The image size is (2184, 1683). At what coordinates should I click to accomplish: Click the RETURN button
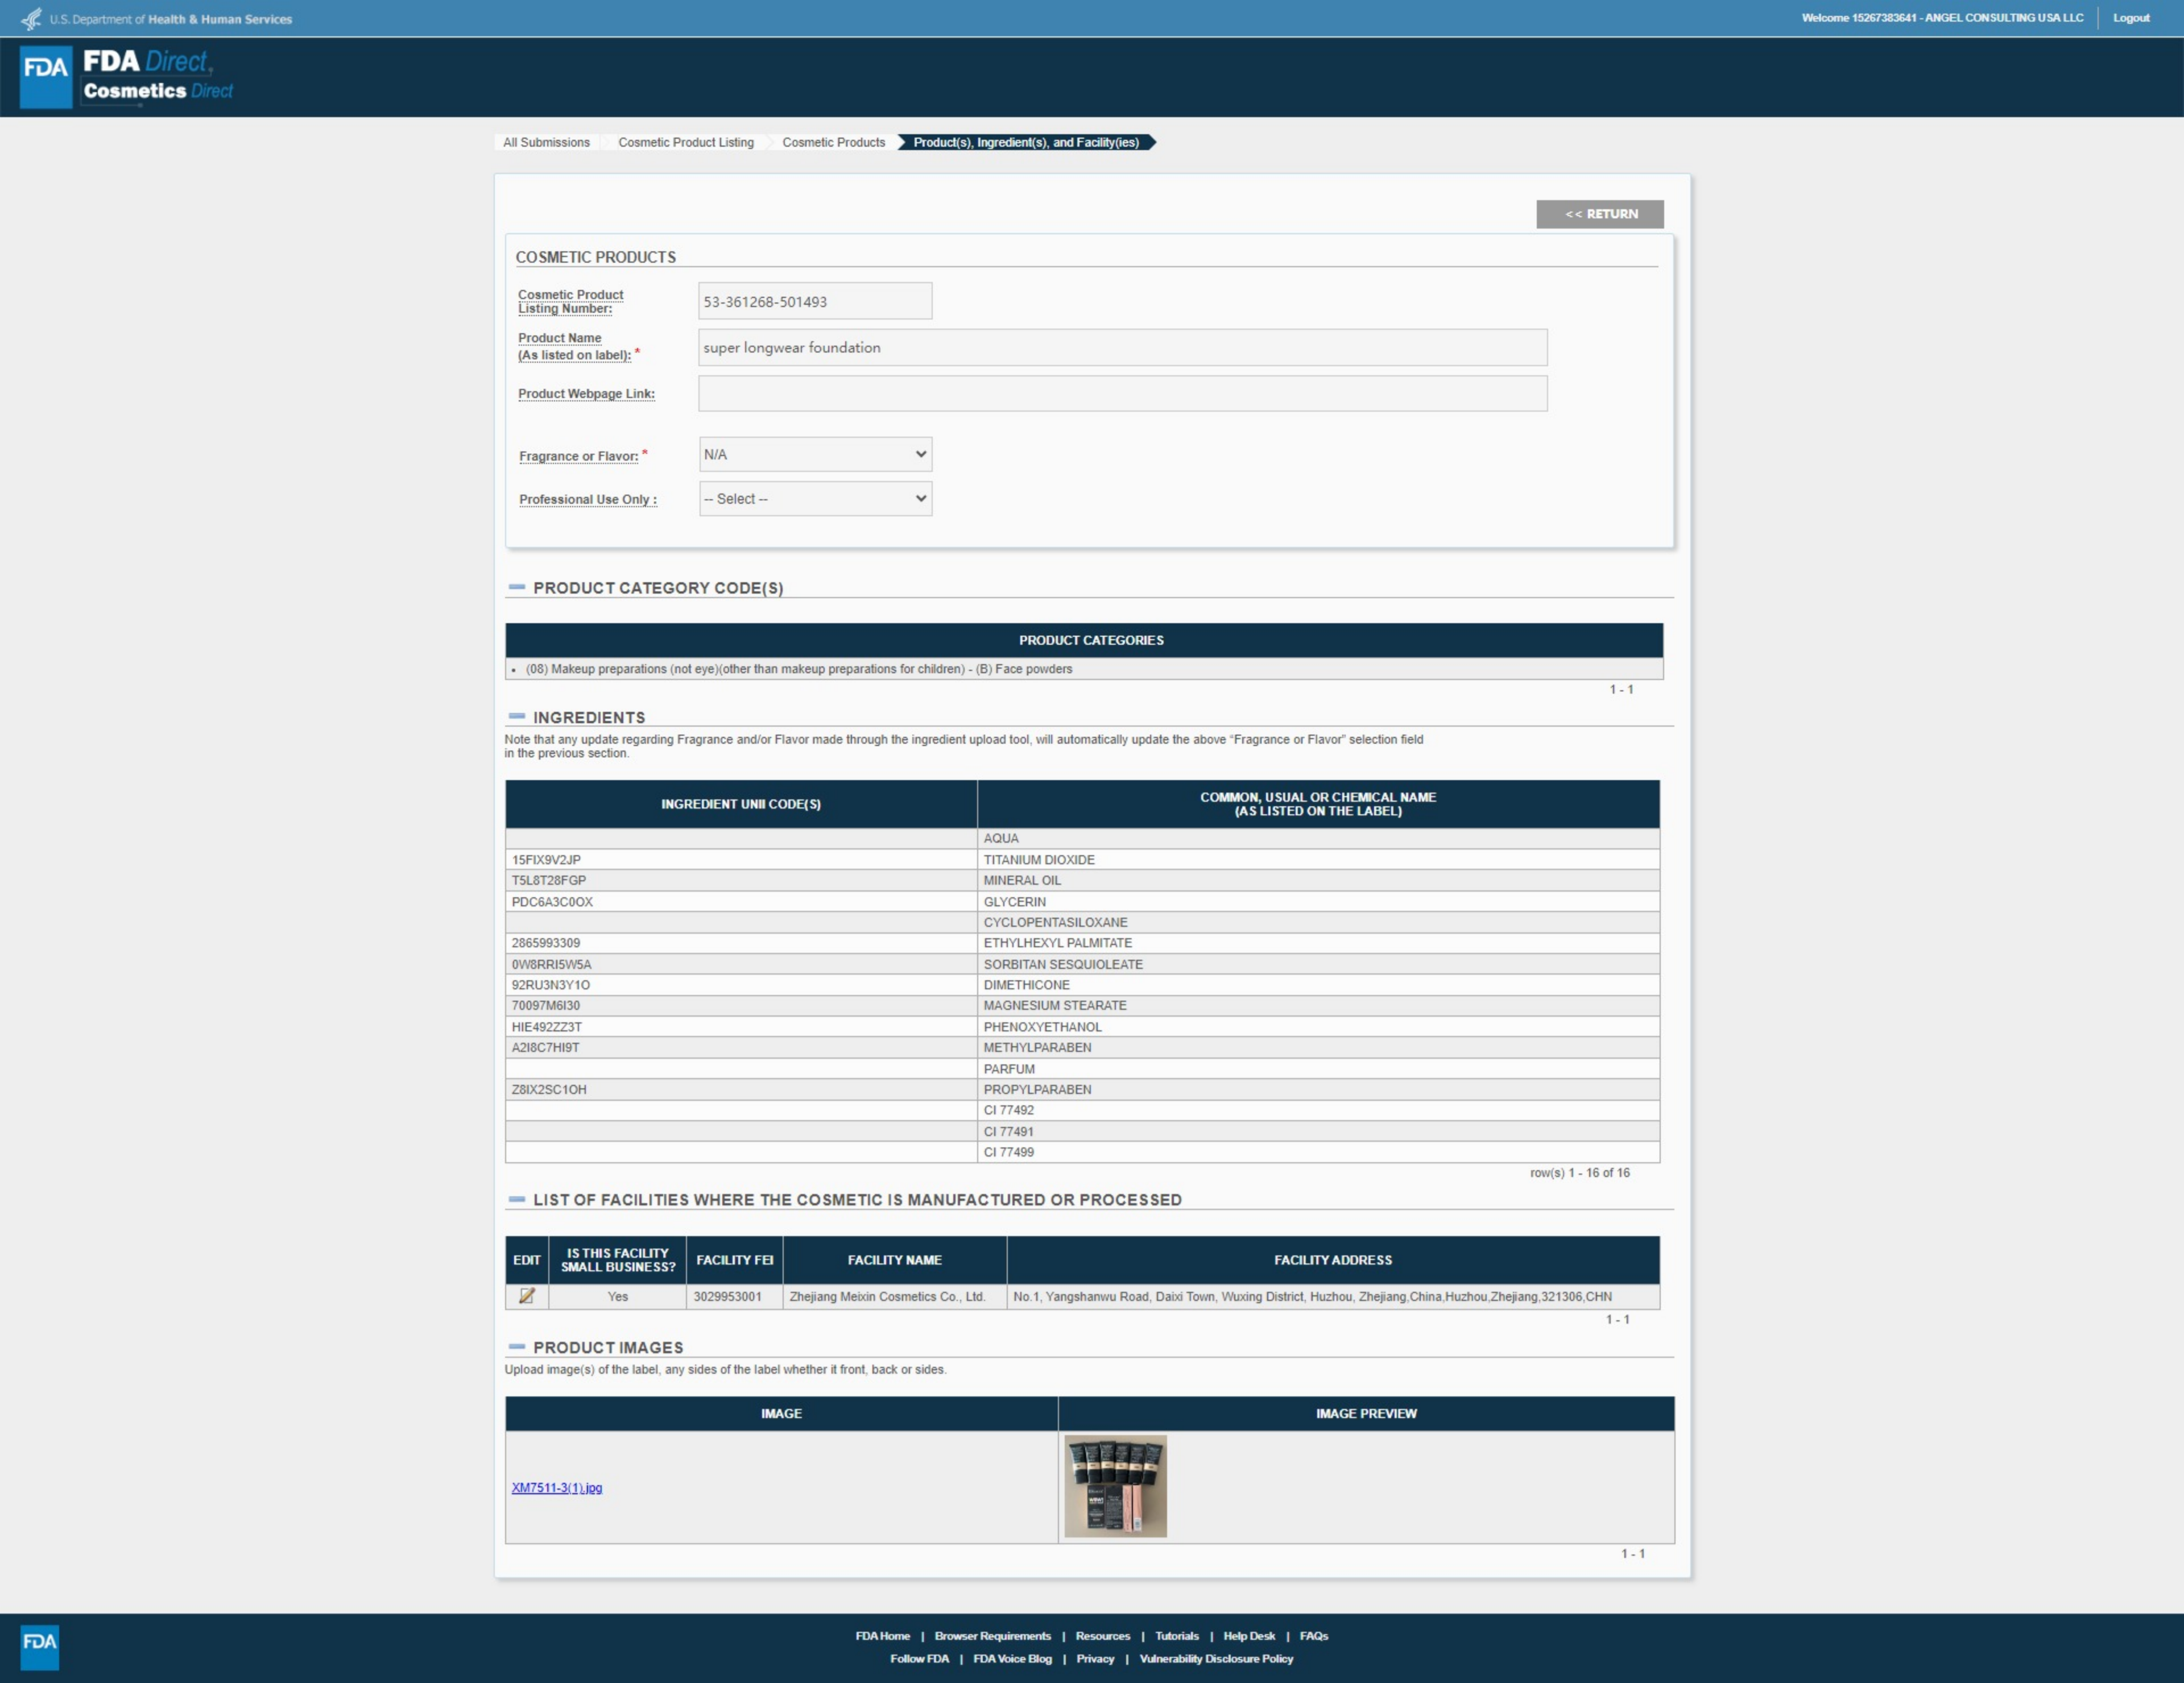pyautogui.click(x=1600, y=214)
